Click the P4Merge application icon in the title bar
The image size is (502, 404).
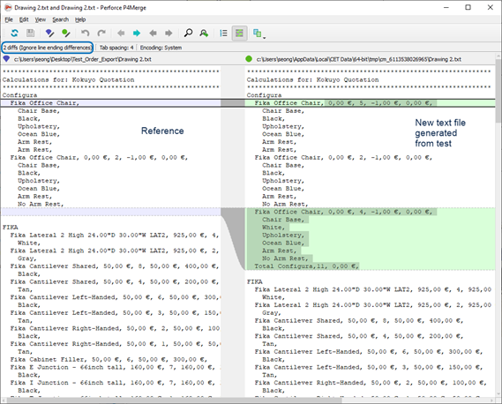click(8, 7)
